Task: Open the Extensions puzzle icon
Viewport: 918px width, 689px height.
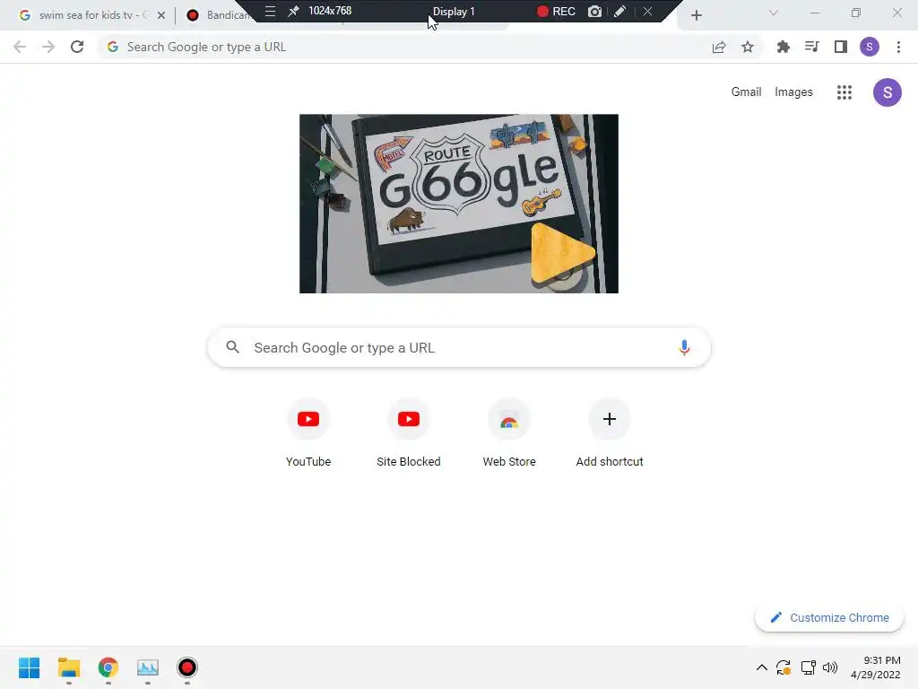Action: 783,47
